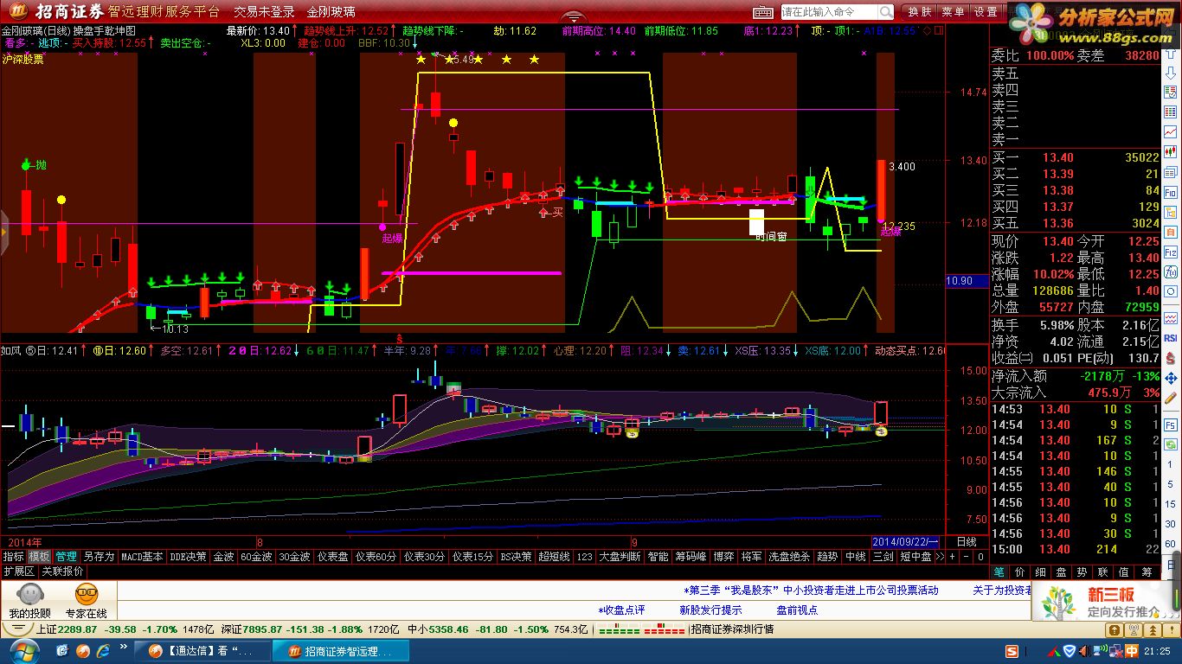Open the quote list icon with checkmark

tap(1171, 92)
